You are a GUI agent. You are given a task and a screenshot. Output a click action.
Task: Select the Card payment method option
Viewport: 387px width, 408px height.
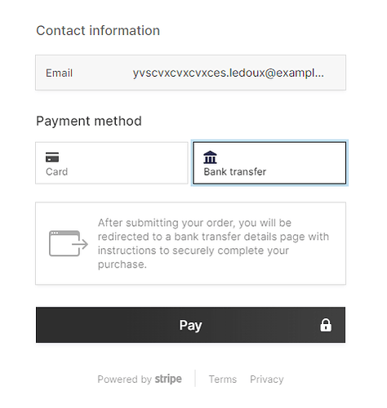(x=112, y=163)
